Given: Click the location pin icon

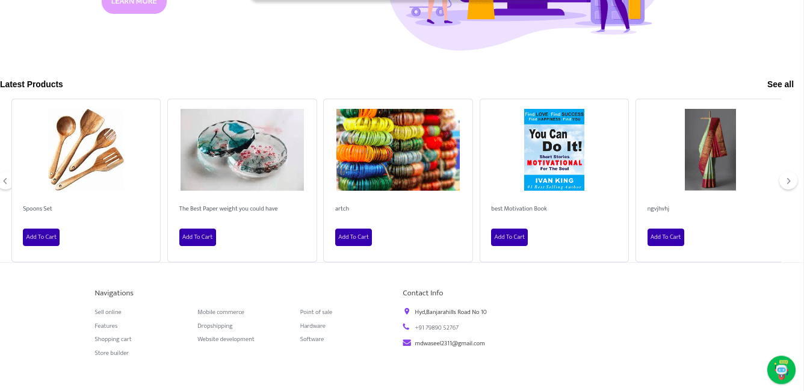Looking at the screenshot, I should [407, 312].
